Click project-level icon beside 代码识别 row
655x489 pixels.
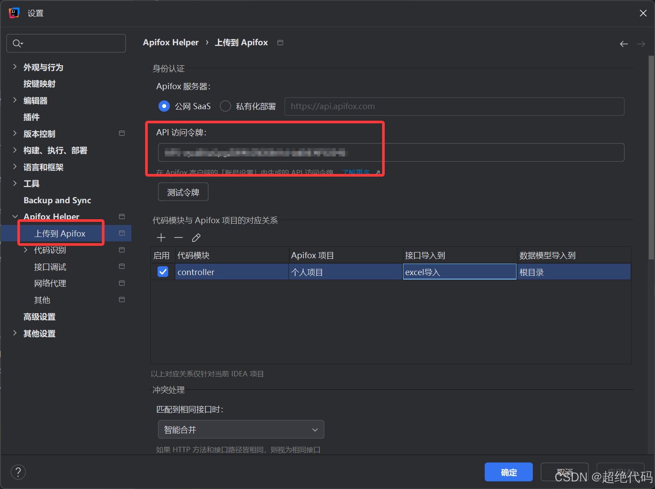tap(122, 250)
